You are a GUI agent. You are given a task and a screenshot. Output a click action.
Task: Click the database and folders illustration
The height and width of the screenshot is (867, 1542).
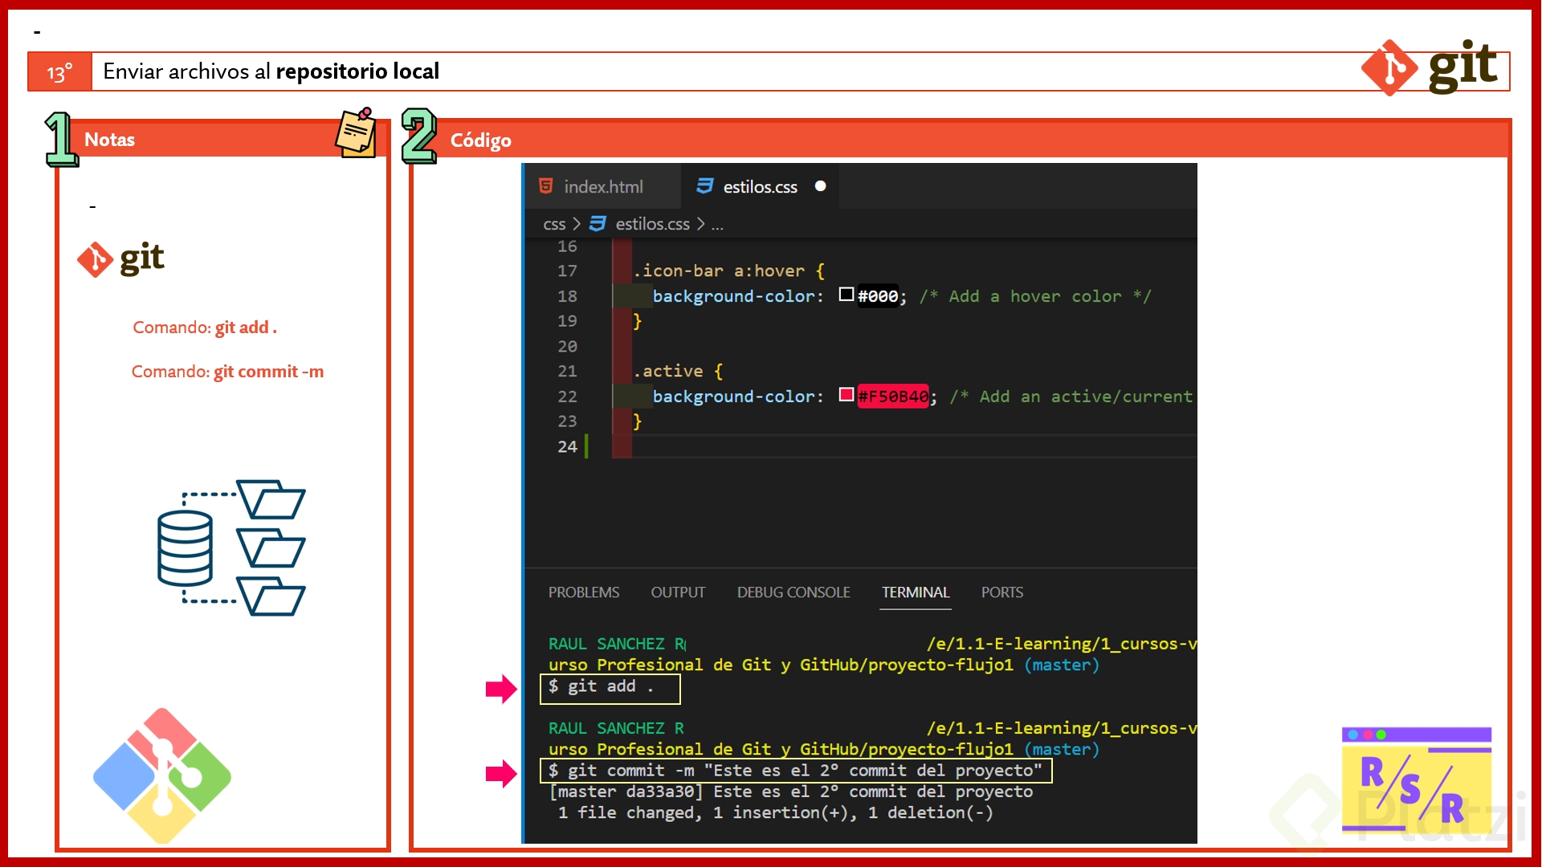(x=231, y=548)
